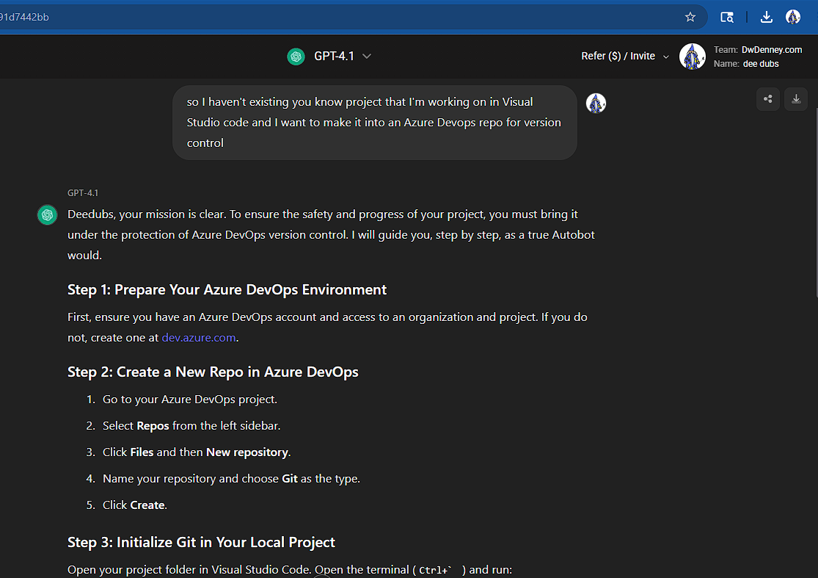Click the GPT-4.1 model name in header
The height and width of the screenshot is (578, 818).
tap(334, 57)
